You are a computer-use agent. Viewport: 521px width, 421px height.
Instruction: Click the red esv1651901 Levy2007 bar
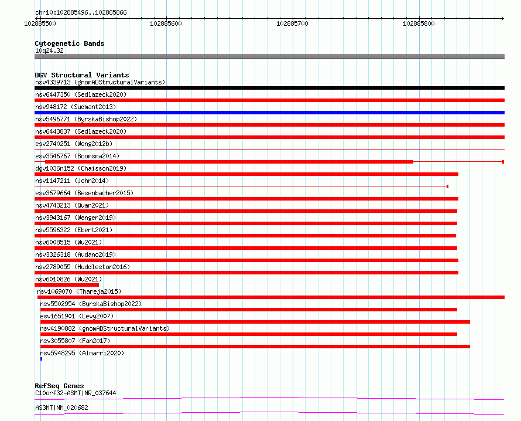click(x=255, y=322)
